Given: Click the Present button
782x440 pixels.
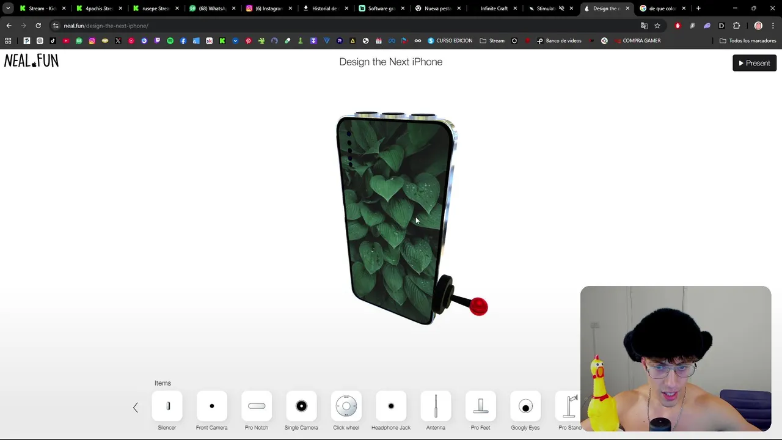Looking at the screenshot, I should coord(755,63).
